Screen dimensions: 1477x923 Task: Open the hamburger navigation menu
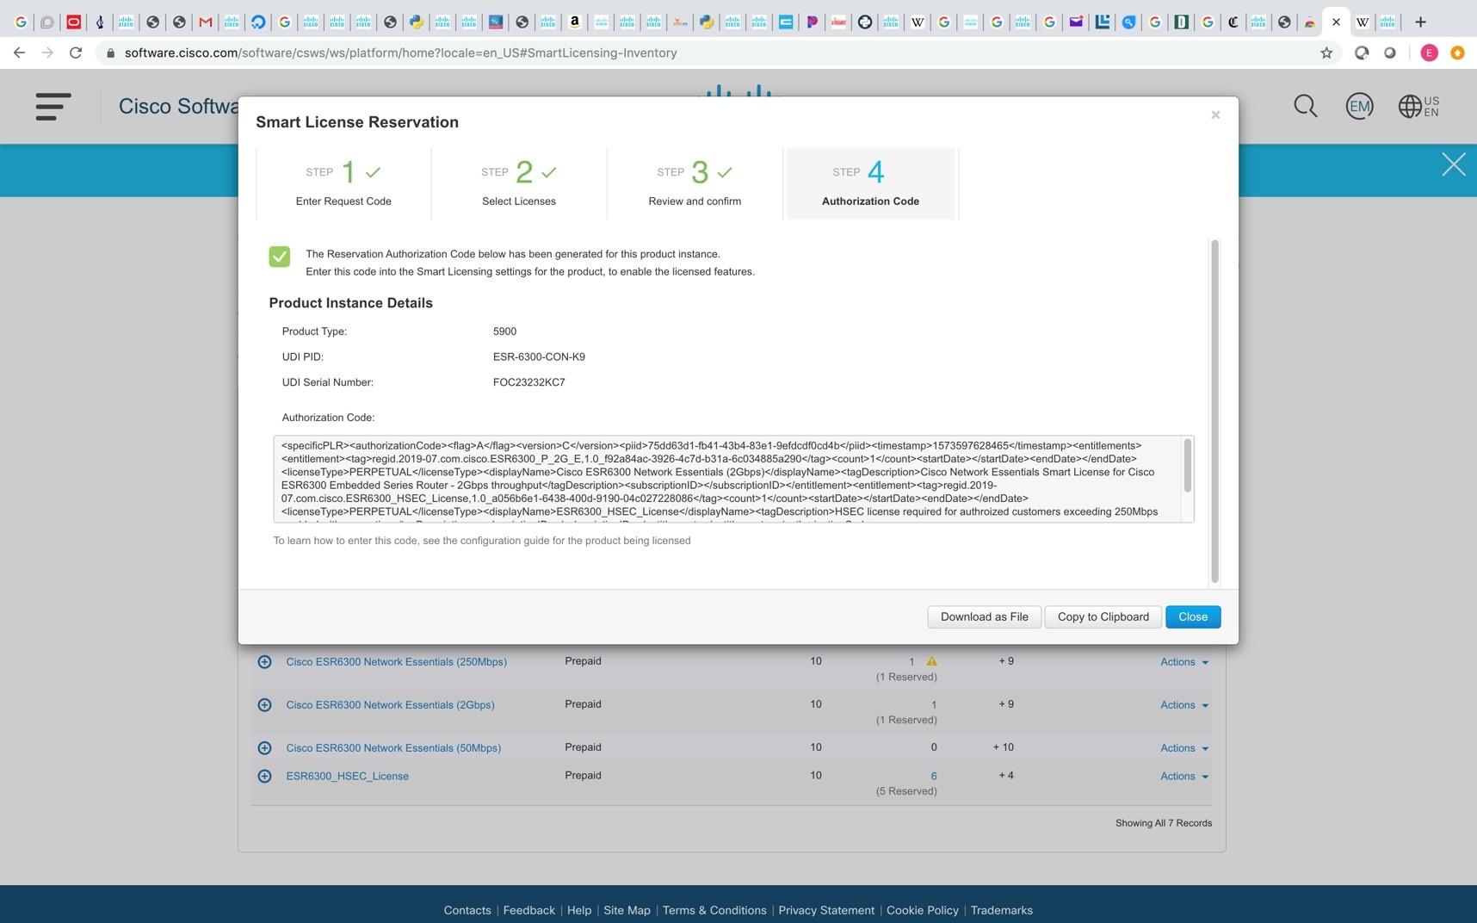53,106
